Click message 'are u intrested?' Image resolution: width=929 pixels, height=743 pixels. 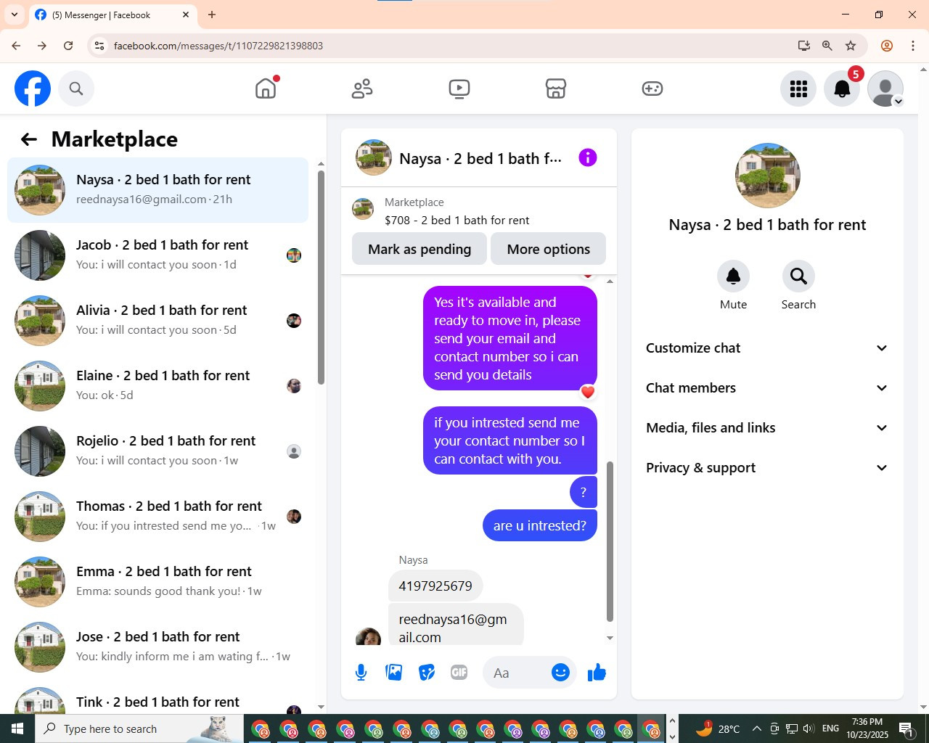pos(540,525)
